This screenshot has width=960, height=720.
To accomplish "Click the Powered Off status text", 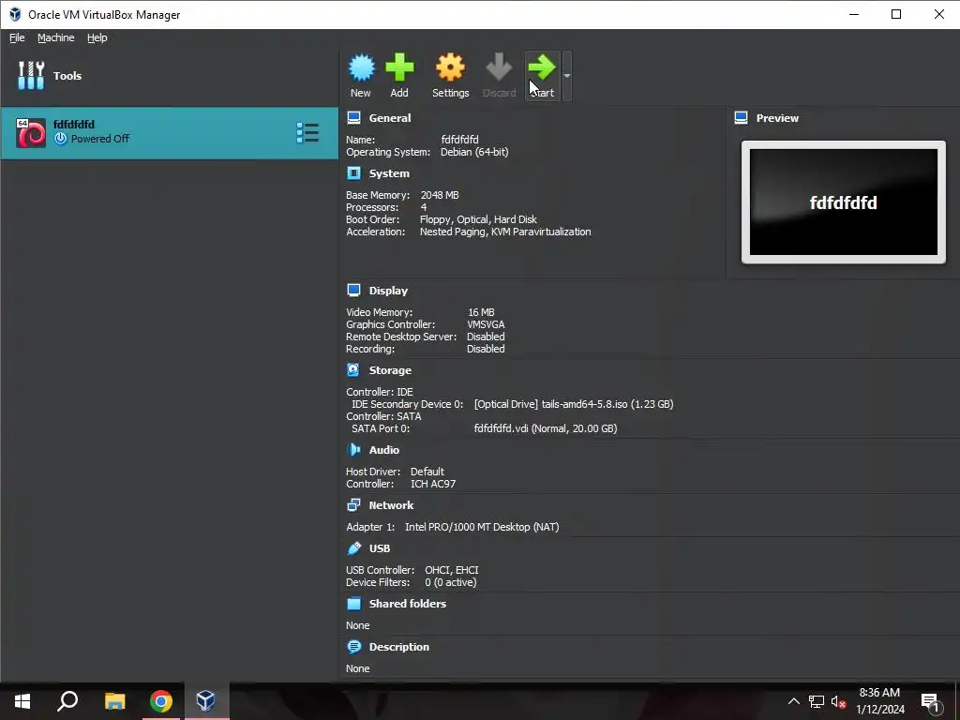I will (99, 139).
